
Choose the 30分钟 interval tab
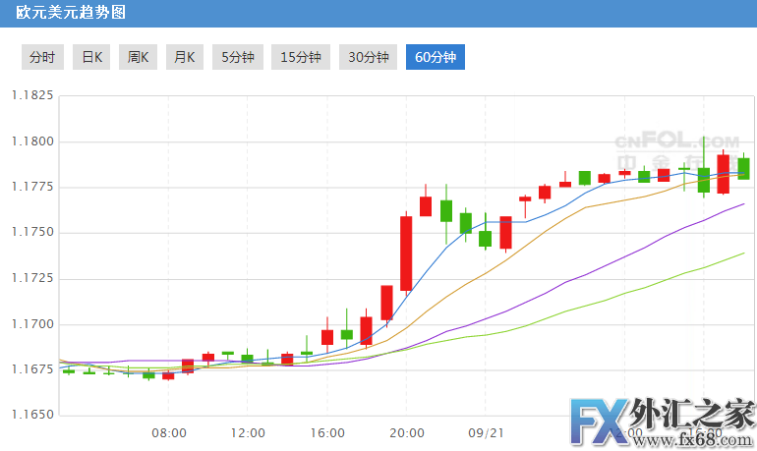pos(369,57)
